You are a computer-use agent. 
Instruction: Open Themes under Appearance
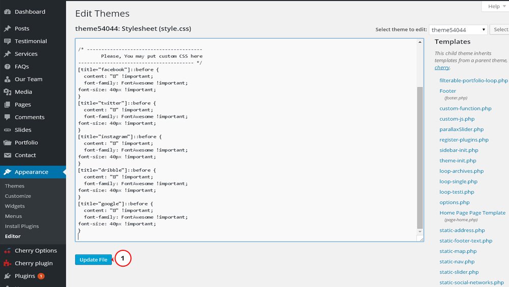coord(15,186)
